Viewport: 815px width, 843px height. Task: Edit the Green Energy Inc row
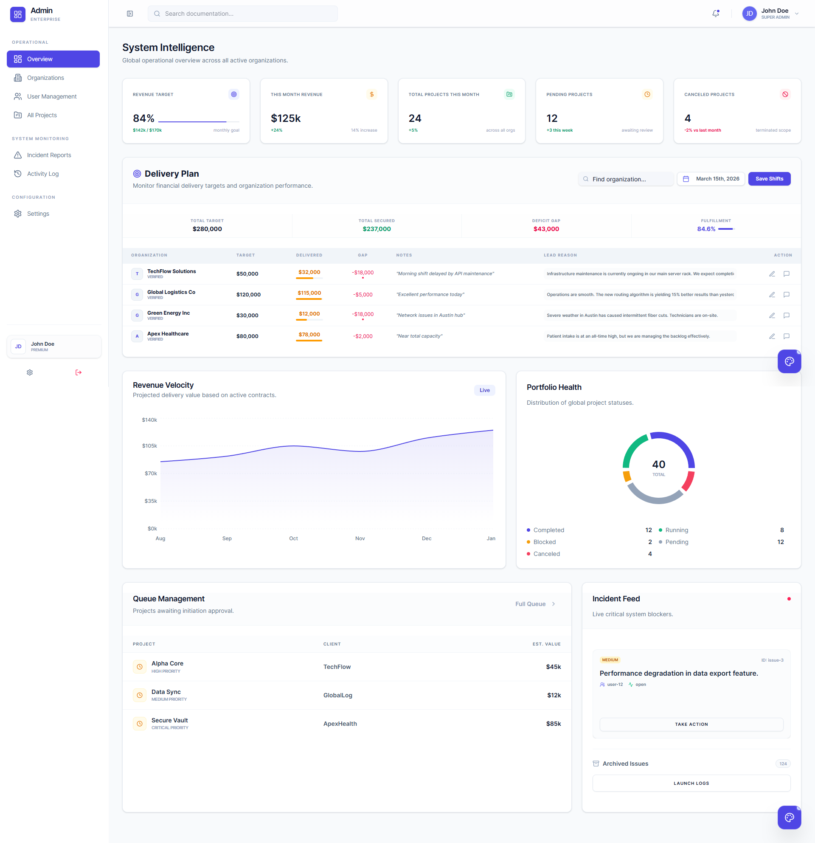pyautogui.click(x=772, y=316)
